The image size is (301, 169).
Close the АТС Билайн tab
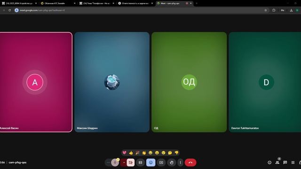75,3
